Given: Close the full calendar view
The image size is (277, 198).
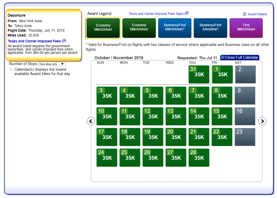Looking at the screenshot, I should point(242,57).
